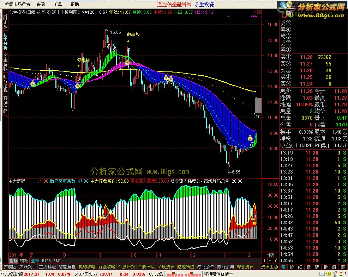Select the MACD indicator tab
This screenshot has width=348, height=277.
point(46,260)
